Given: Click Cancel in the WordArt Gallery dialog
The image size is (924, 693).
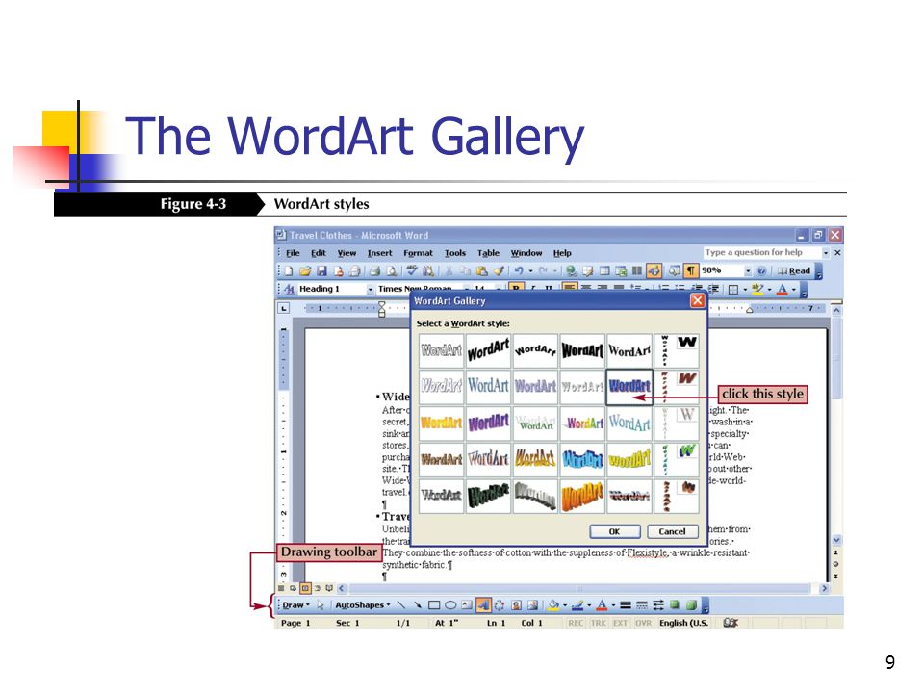Looking at the screenshot, I should point(673,531).
